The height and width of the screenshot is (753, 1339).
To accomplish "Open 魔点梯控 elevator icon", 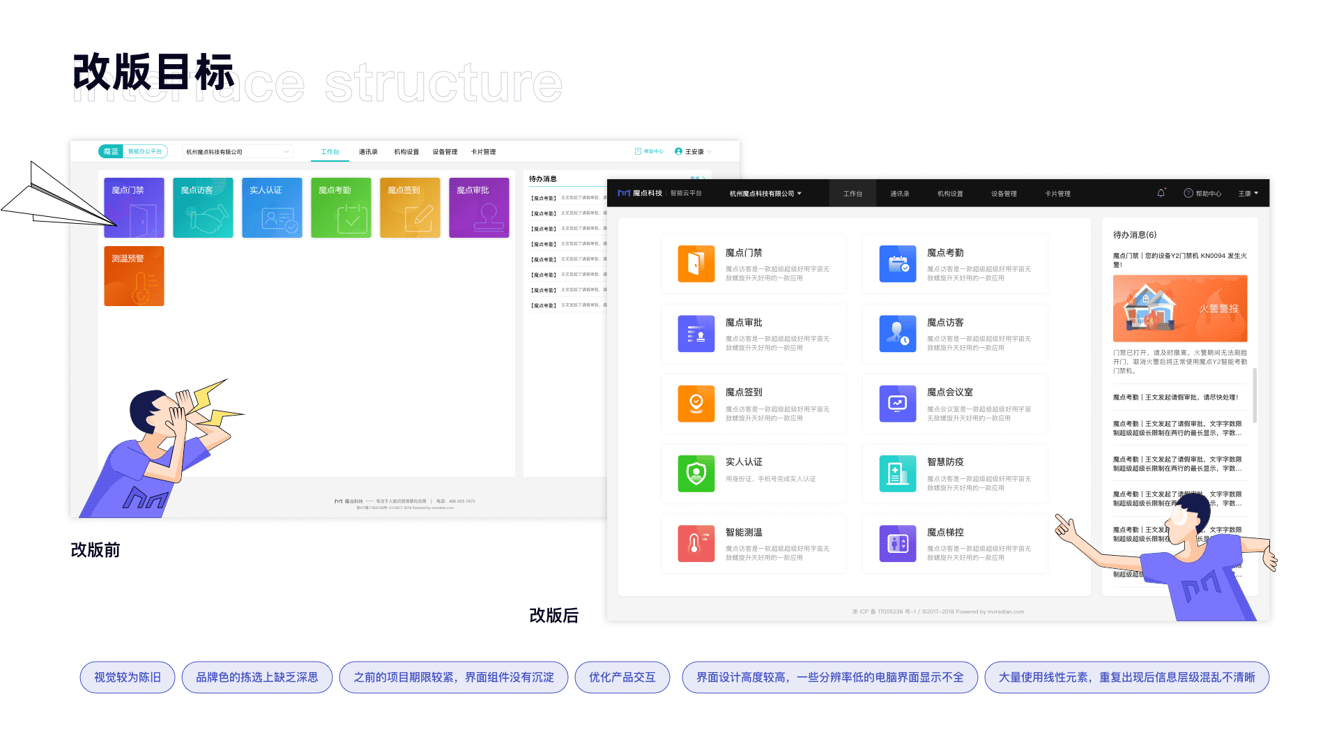I will [897, 543].
